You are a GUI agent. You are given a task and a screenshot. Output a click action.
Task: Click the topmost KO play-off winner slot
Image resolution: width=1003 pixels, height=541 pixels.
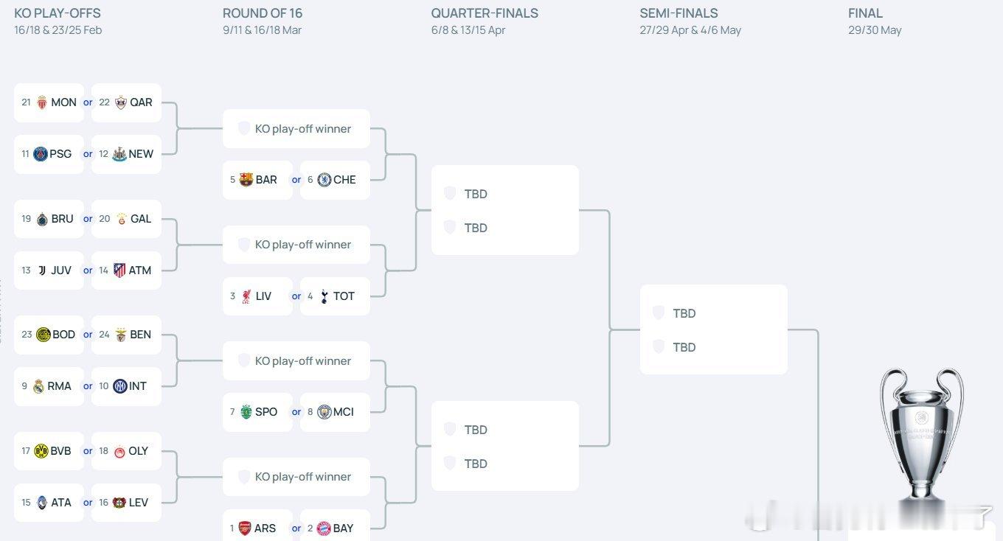coord(296,129)
